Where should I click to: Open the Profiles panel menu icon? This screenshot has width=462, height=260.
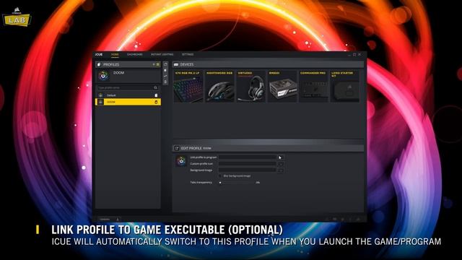[x=158, y=64]
